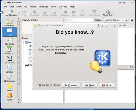Click the Searches binoculars folder item
The image size is (136, 110).
[x=29, y=65]
